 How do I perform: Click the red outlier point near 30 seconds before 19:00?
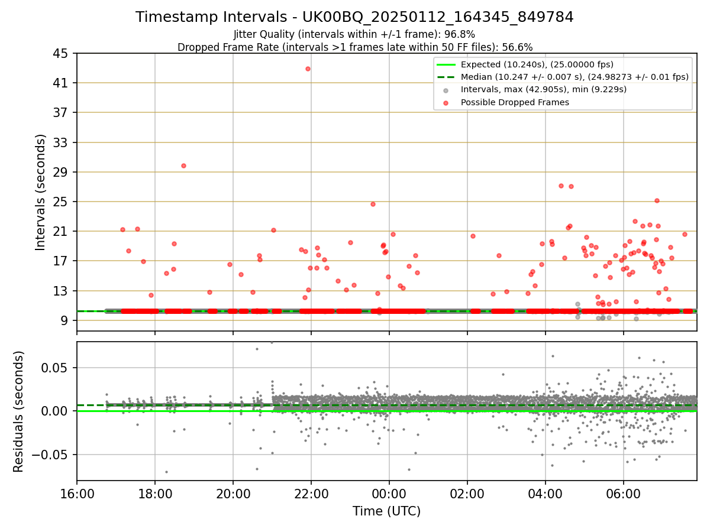pos(183,166)
